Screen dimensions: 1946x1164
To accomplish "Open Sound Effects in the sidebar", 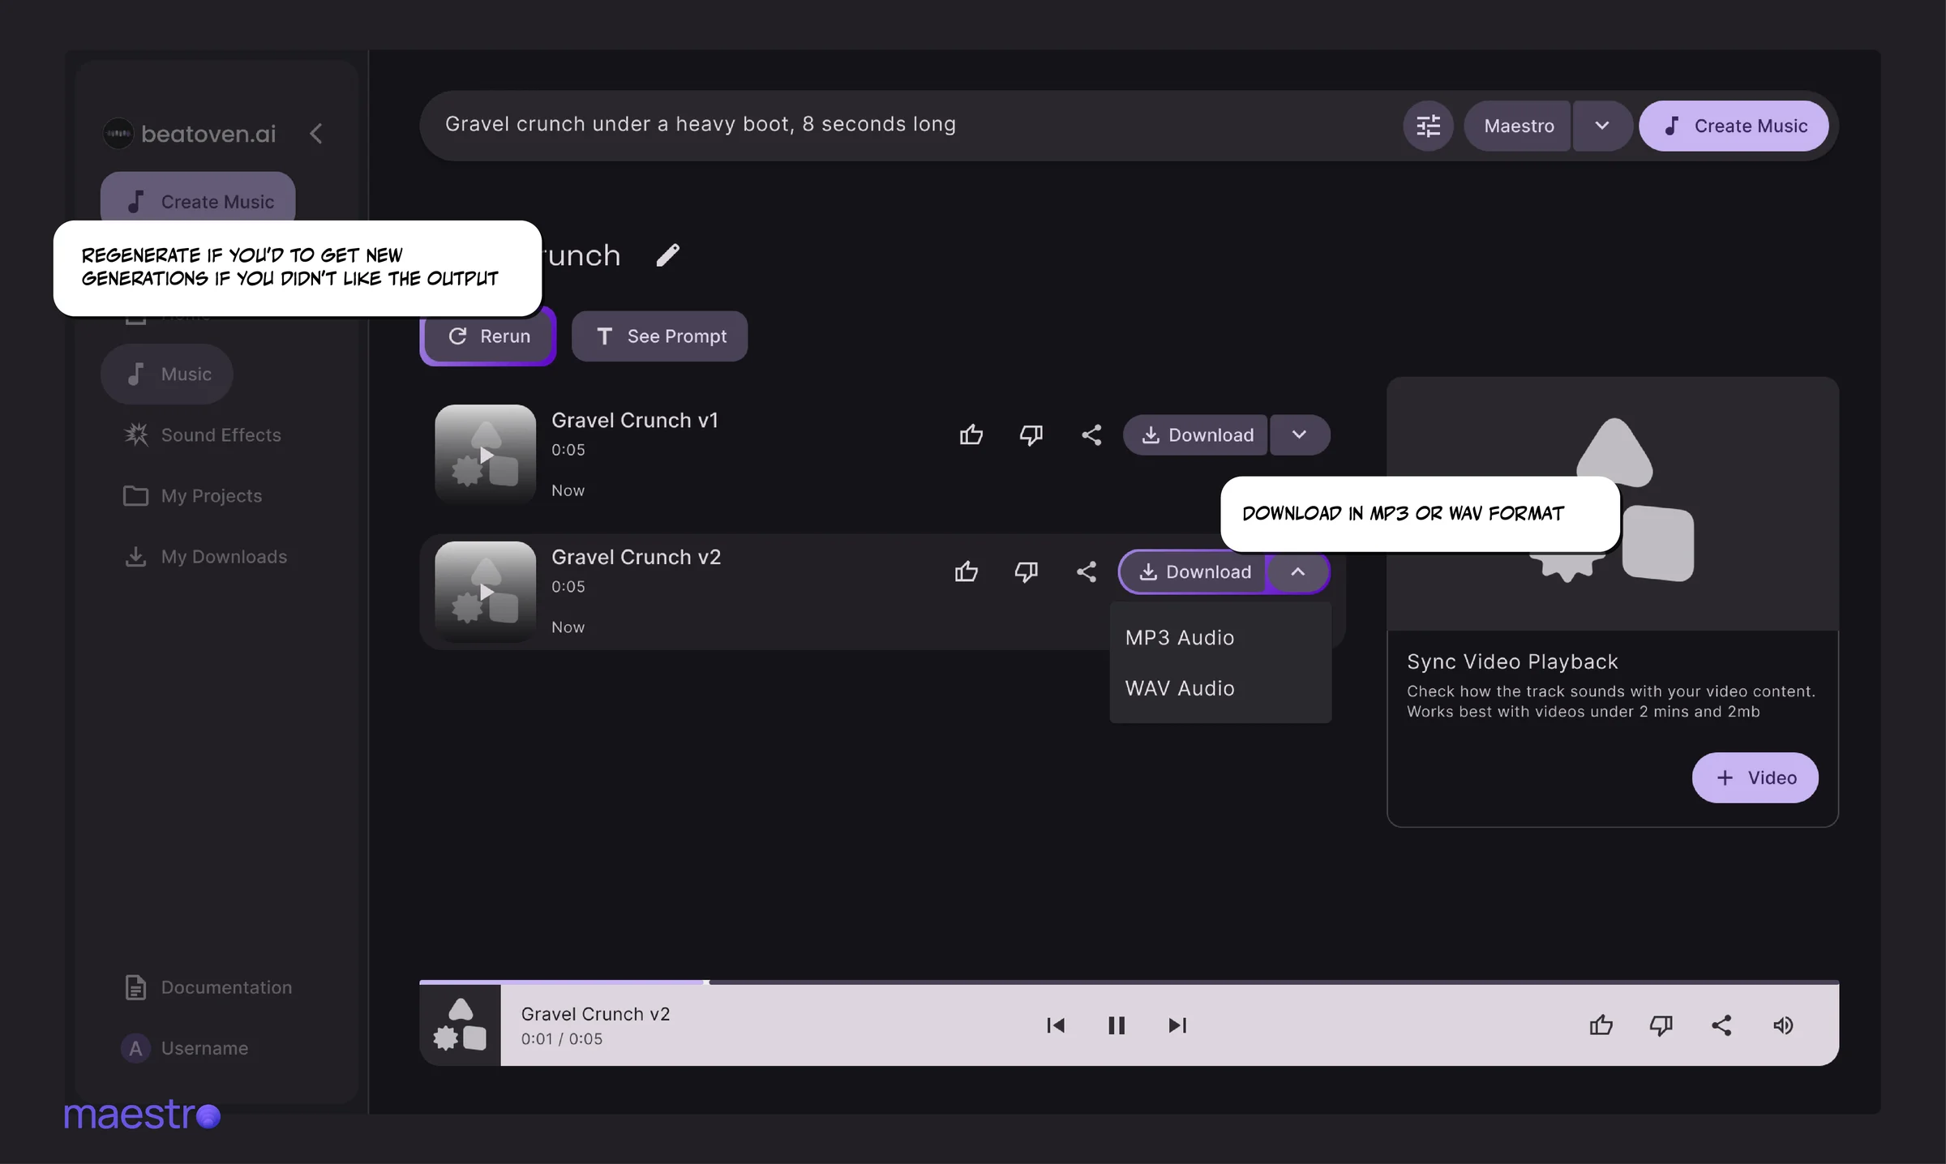I will pos(202,435).
